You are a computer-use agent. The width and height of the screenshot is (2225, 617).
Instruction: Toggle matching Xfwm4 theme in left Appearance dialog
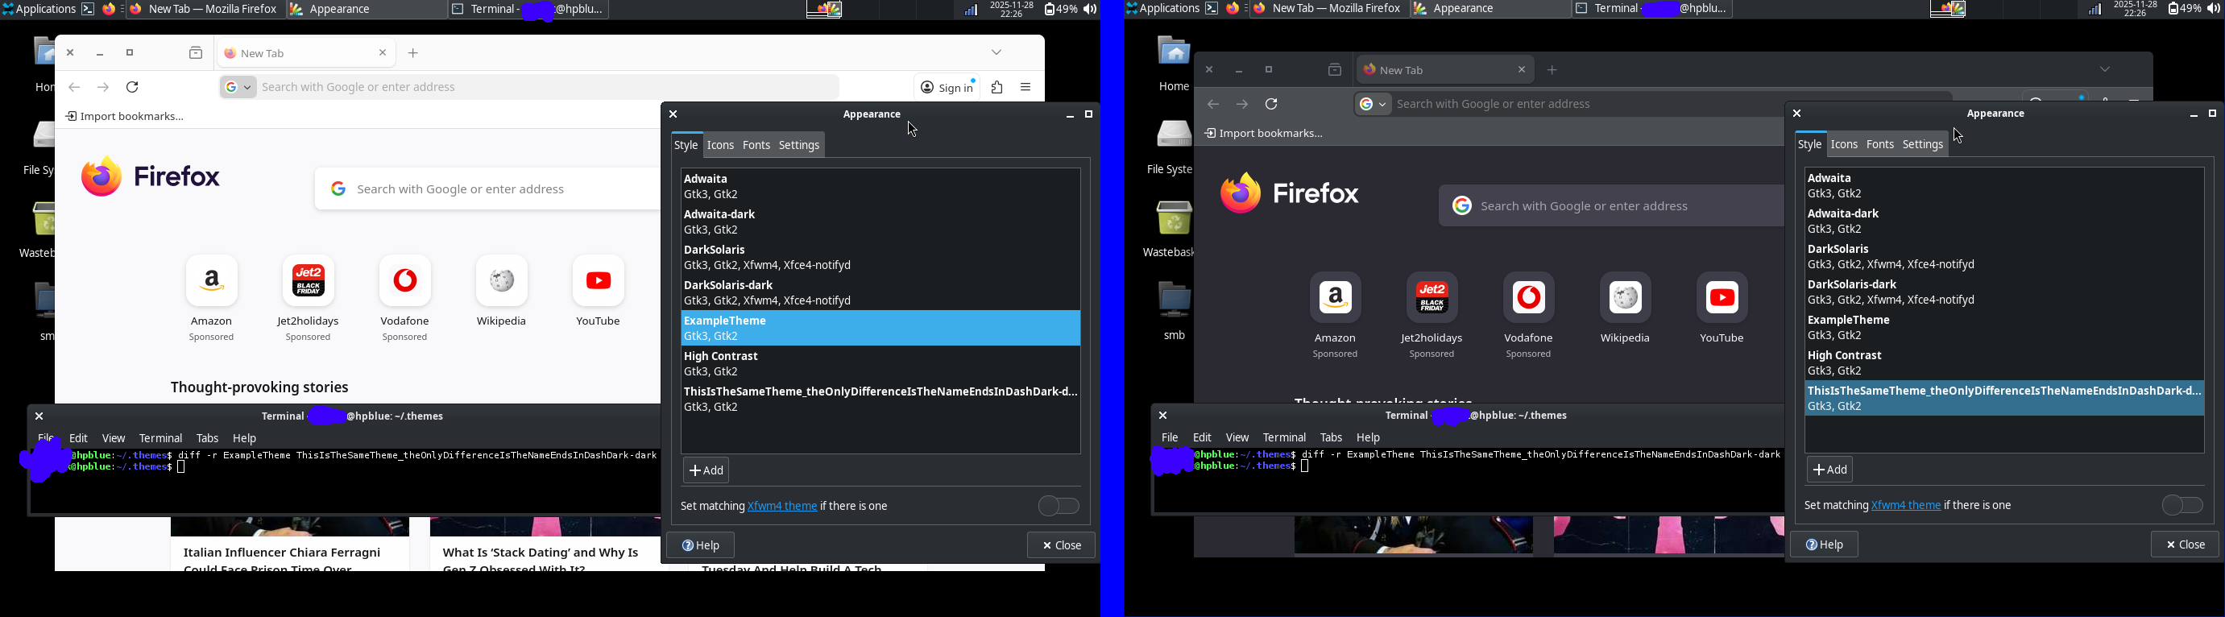pyautogui.click(x=1059, y=507)
